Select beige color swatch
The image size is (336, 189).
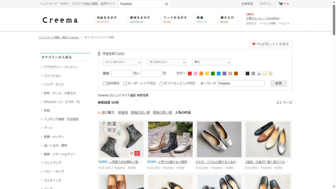pyautogui.click(x=230, y=74)
